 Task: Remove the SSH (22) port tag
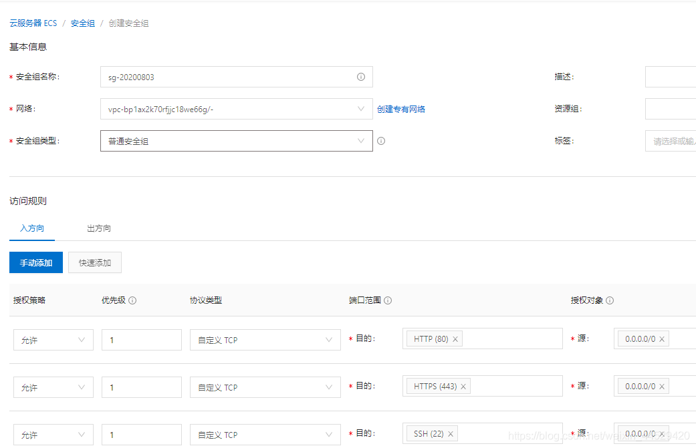(451, 434)
